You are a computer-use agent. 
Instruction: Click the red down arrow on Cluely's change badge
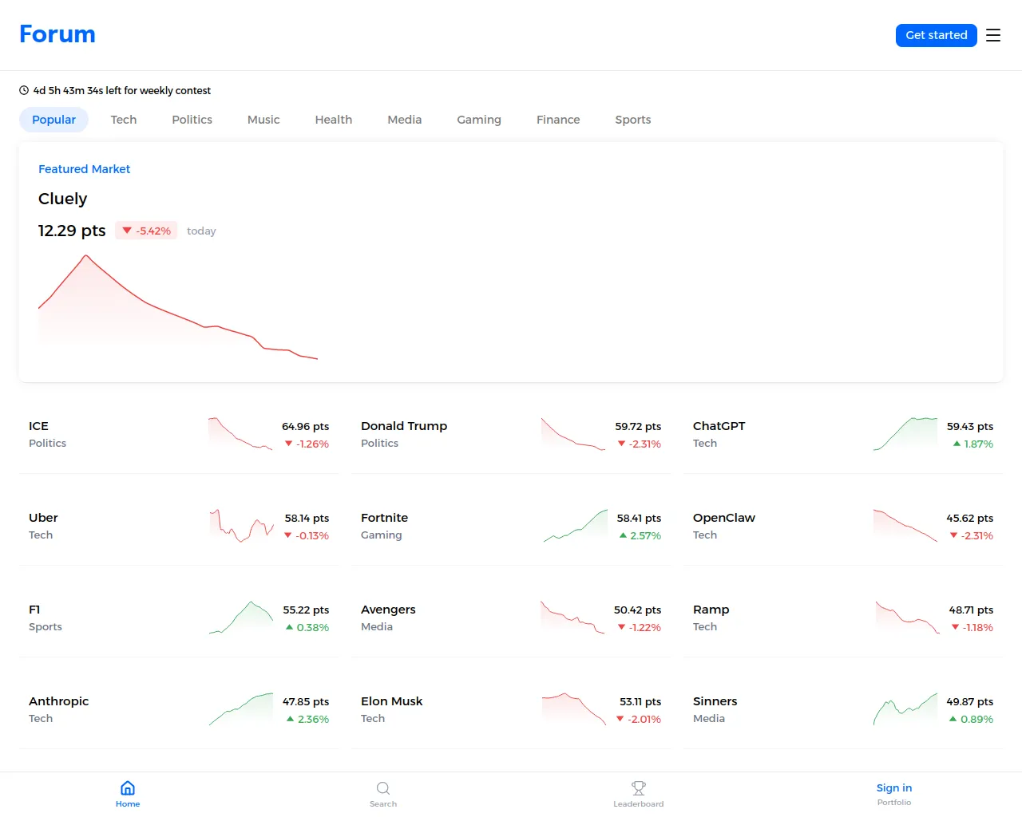(x=127, y=231)
